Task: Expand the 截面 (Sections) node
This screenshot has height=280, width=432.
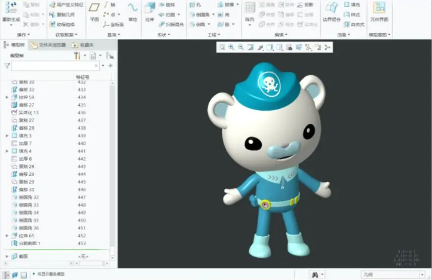Action: (7, 256)
